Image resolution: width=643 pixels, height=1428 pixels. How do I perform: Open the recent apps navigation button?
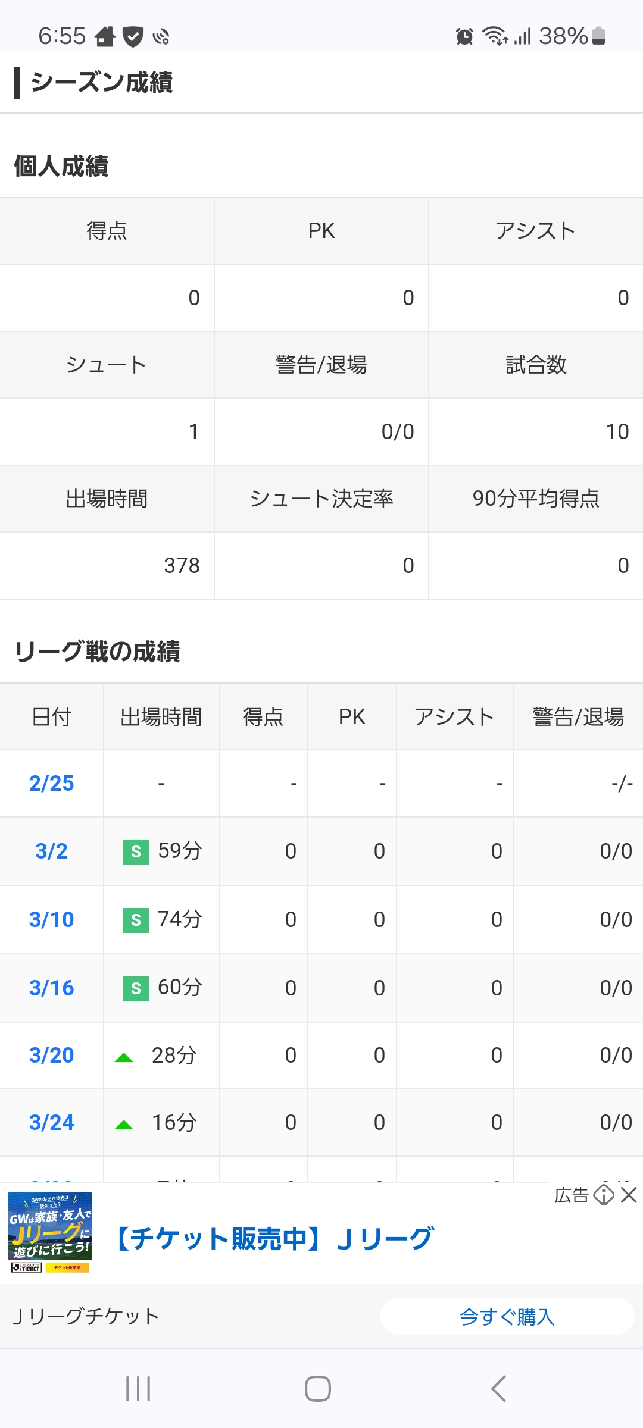pos(138,1389)
